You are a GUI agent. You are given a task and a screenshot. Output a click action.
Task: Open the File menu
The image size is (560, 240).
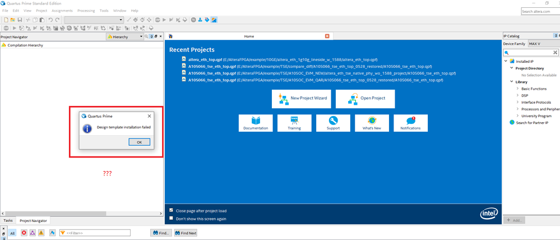5,11
